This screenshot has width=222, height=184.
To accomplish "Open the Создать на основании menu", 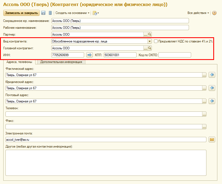I will pos(72,13).
